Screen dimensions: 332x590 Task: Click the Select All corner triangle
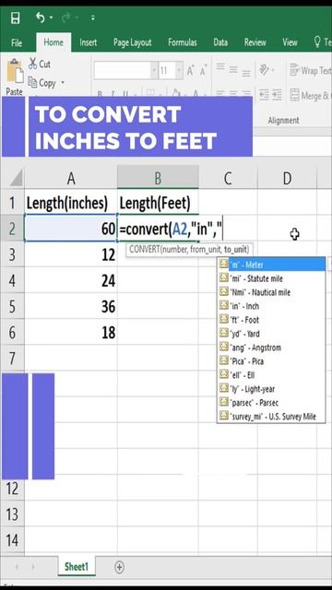tap(17, 178)
